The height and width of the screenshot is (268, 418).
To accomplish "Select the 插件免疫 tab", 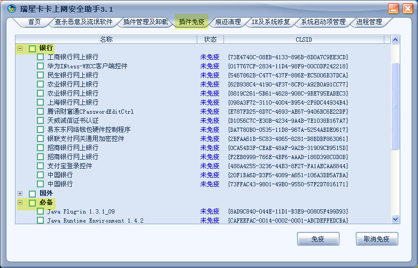I will (x=192, y=22).
